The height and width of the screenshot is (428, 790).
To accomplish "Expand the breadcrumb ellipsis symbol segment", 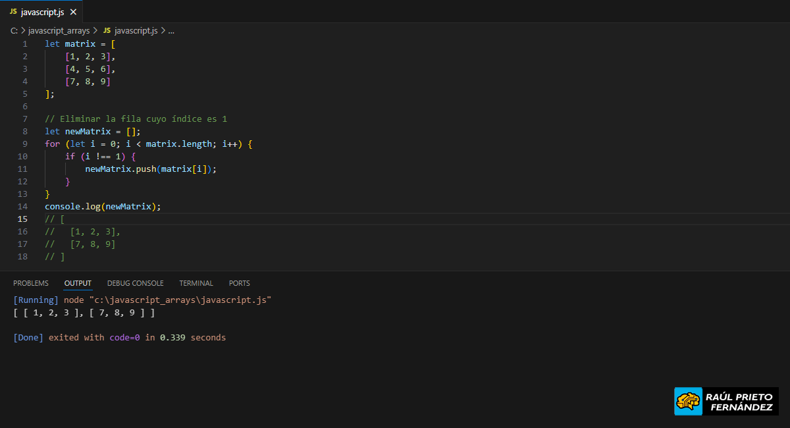I will (171, 30).
